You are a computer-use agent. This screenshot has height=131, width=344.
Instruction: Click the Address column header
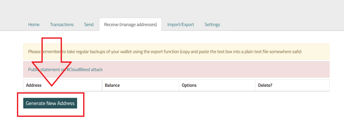point(34,85)
